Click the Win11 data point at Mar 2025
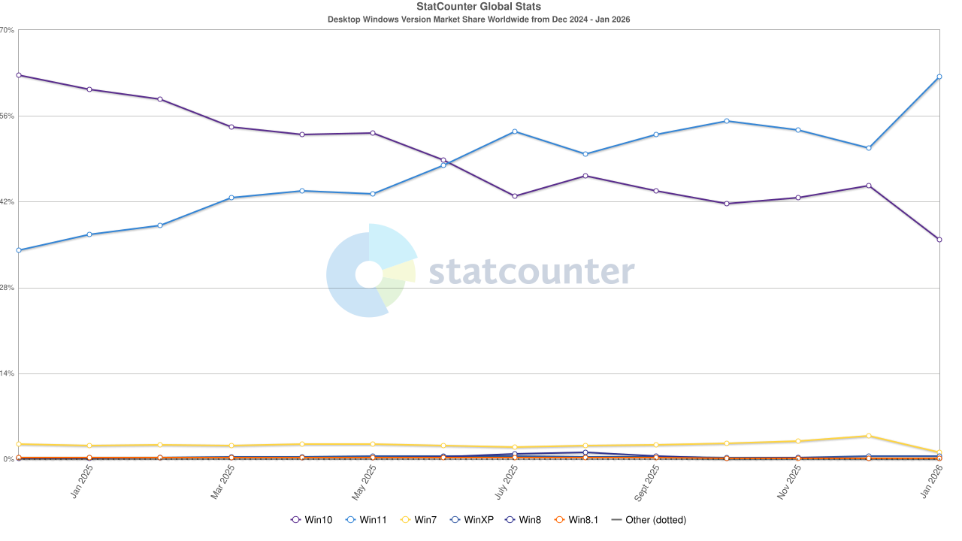The width and height of the screenshot is (962, 541). click(x=231, y=198)
